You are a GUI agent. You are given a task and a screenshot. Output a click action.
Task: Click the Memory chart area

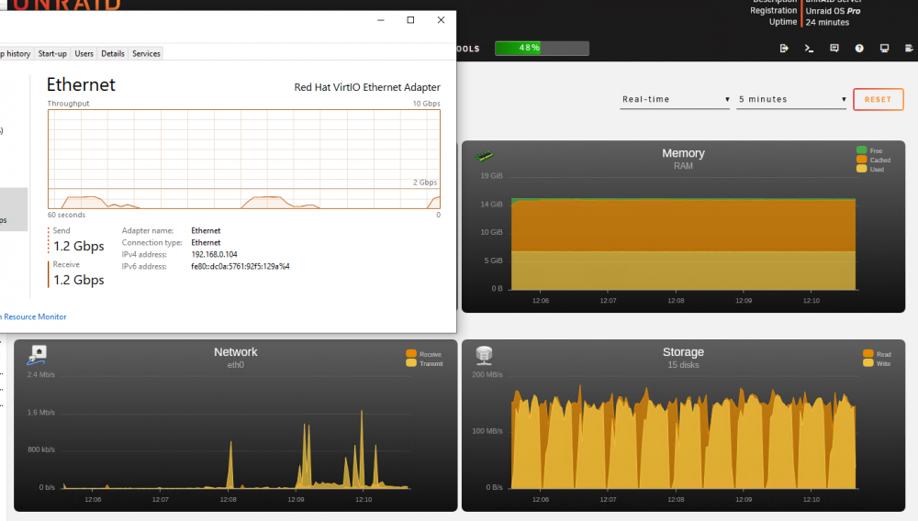pyautogui.click(x=683, y=244)
